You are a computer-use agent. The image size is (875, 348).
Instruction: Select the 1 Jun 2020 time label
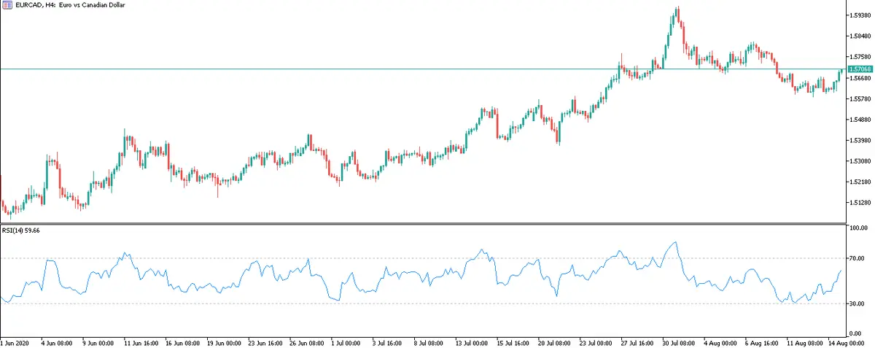pyautogui.click(x=16, y=341)
